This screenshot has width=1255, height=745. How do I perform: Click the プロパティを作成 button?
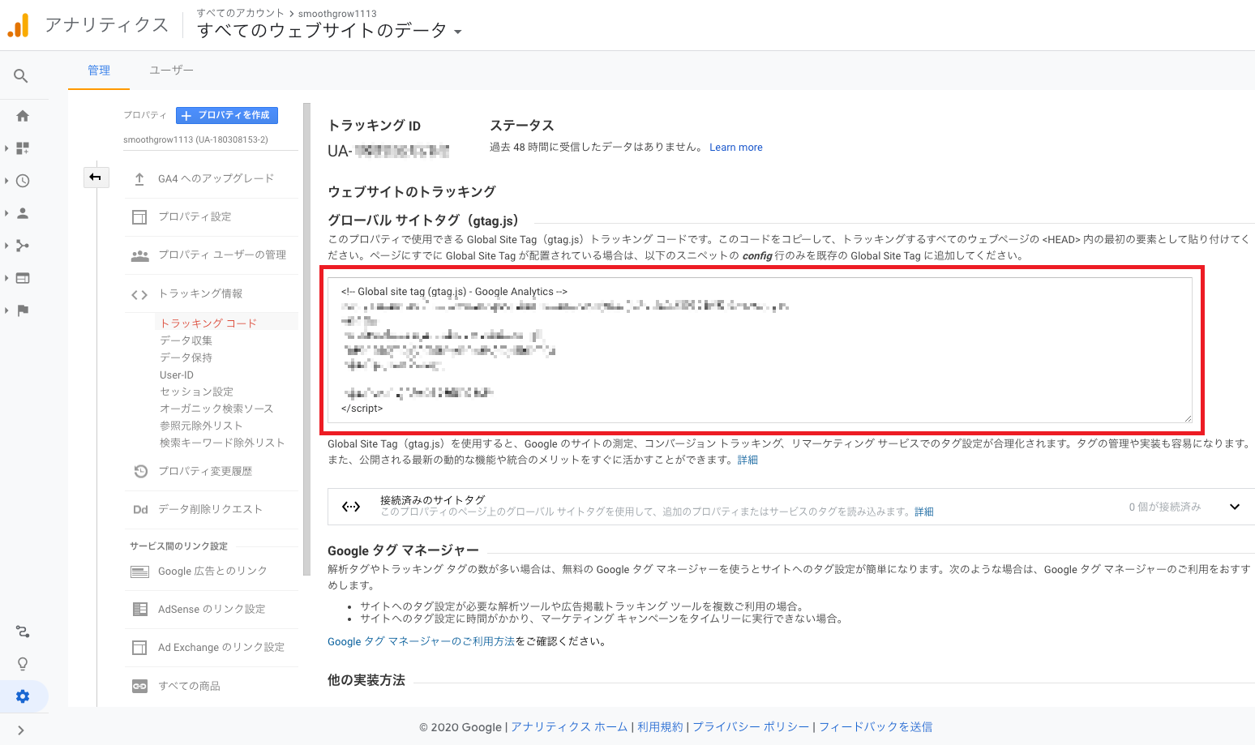pos(227,115)
